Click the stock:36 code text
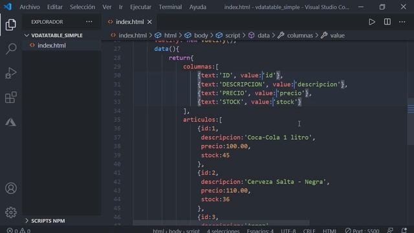 coord(215,199)
